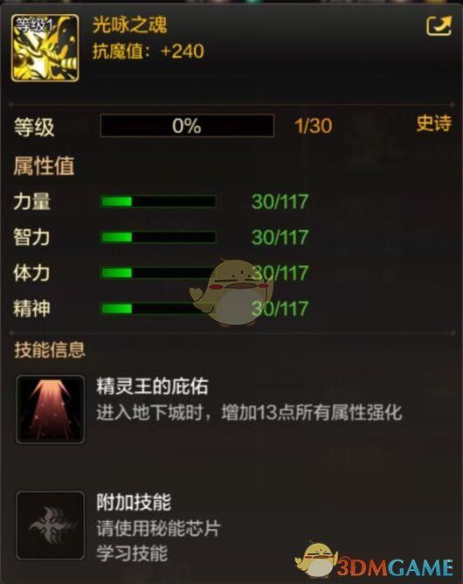The width and height of the screenshot is (463, 584).
Task: Click the share export arrow icon
Action: tap(439, 25)
